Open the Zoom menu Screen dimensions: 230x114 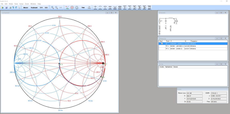[27, 4]
